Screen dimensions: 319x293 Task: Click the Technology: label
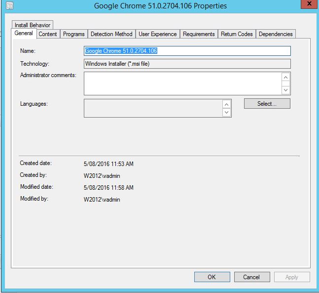pyautogui.click(x=35, y=64)
